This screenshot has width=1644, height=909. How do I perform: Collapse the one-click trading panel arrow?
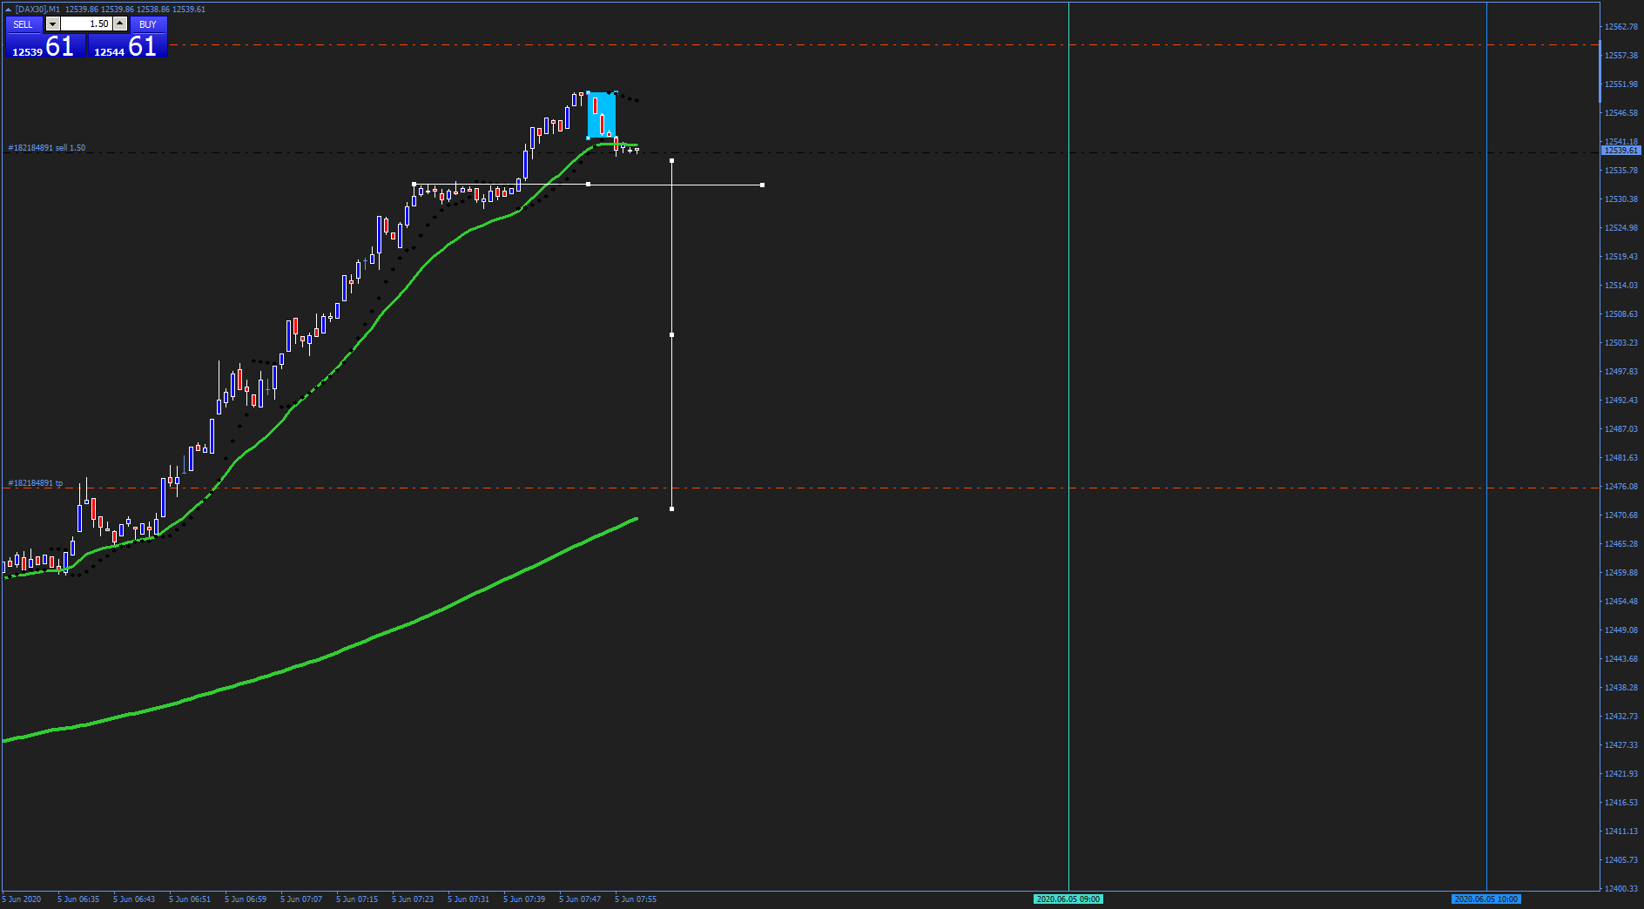click(9, 10)
